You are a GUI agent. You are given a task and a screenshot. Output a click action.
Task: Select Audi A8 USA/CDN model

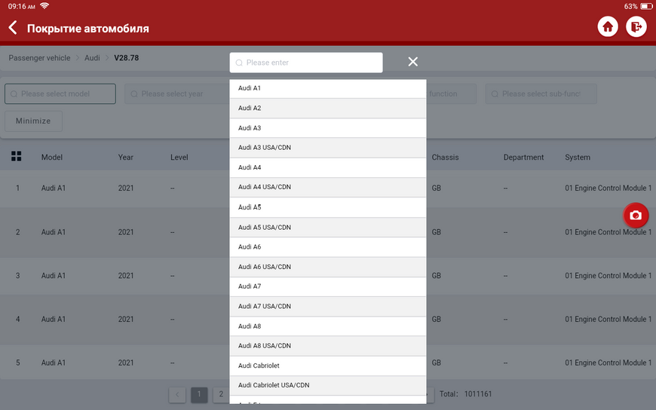click(327, 346)
